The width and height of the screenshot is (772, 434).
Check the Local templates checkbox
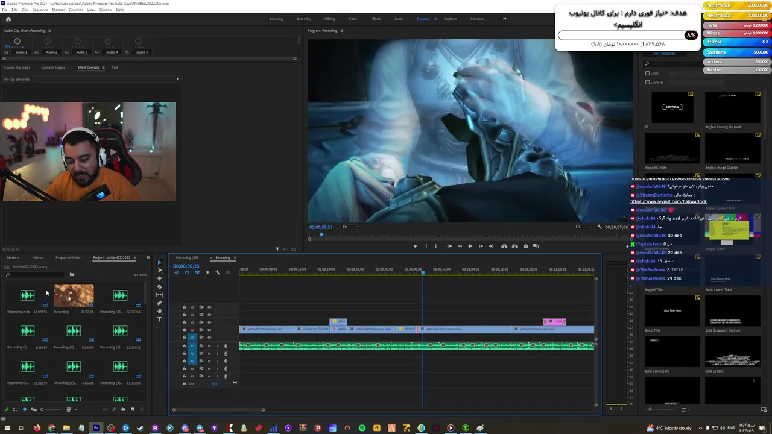[x=648, y=74]
